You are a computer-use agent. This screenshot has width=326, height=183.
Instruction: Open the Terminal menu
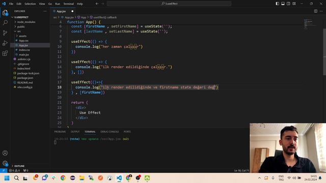click(x=69, y=4)
